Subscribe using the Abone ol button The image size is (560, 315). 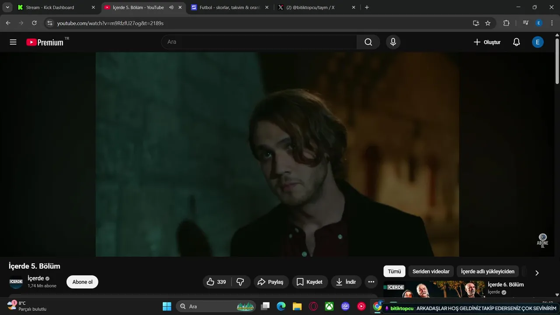[x=82, y=282]
